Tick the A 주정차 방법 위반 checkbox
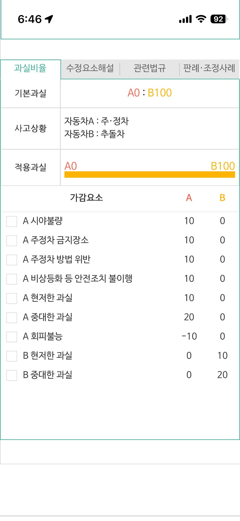Image resolution: width=240 pixels, height=521 pixels. (12, 260)
